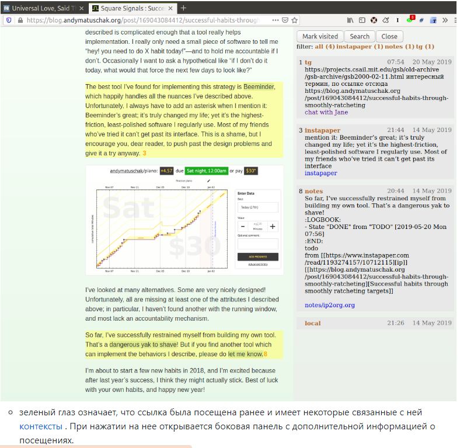Screen dimensions: 474x448
Task: Save page to Pocket
Action: point(285,20)
